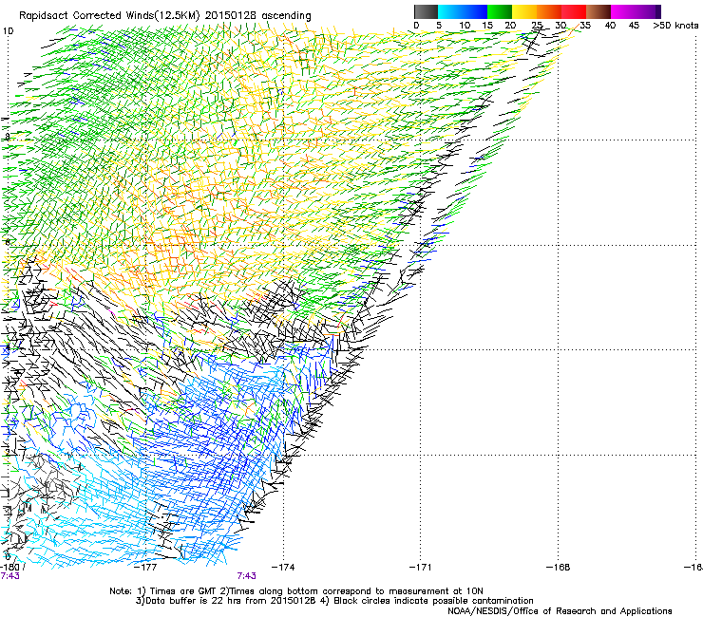The height and width of the screenshot is (617, 703).
Task: Click the blue 10–15 knots legend swatch
Action: click(x=475, y=11)
